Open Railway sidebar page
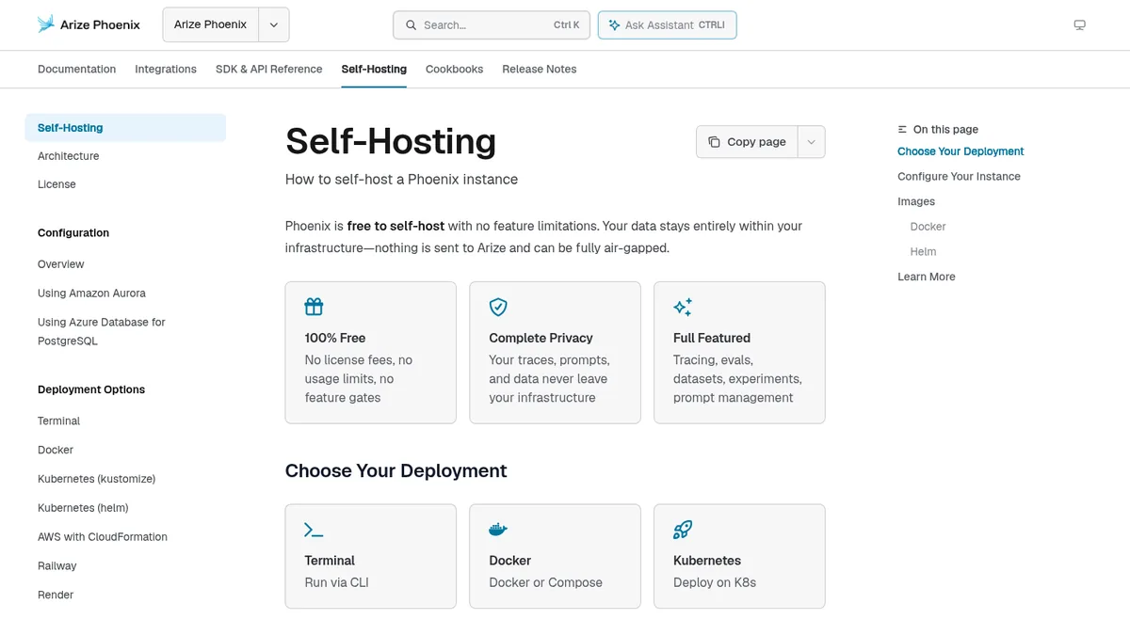 click(x=57, y=566)
